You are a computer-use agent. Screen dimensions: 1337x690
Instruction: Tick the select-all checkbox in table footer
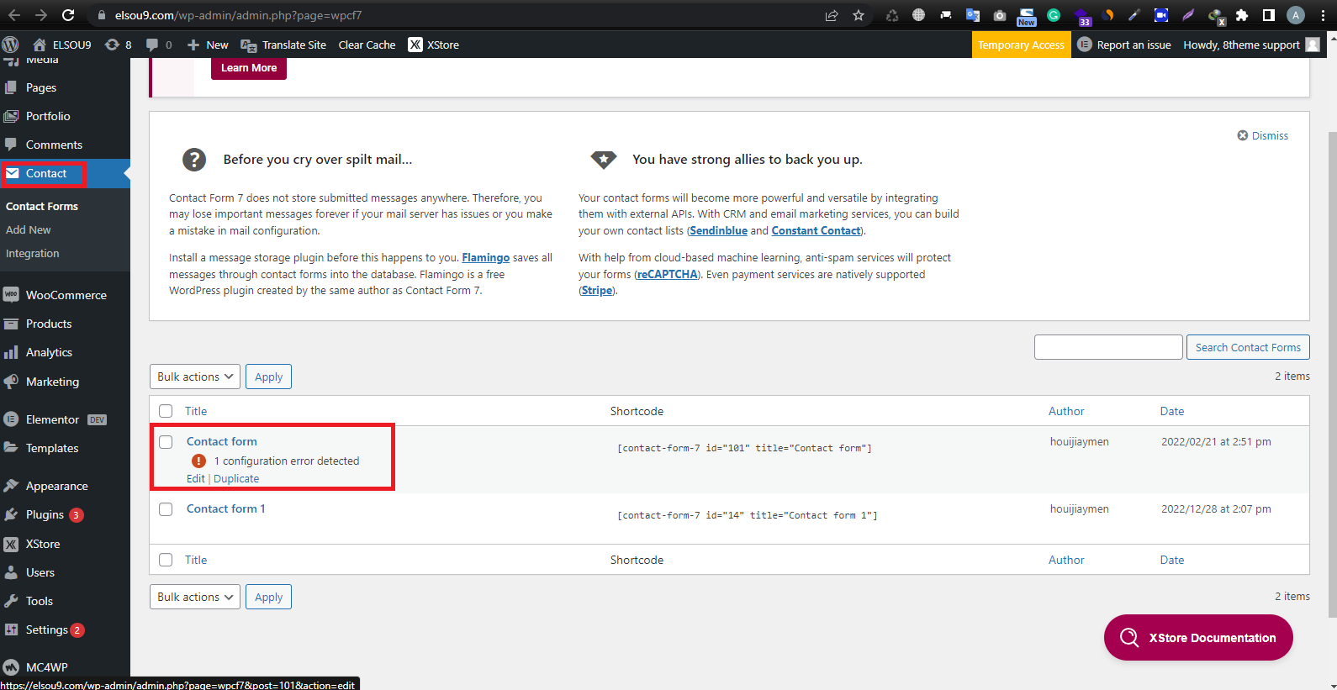[166, 560]
